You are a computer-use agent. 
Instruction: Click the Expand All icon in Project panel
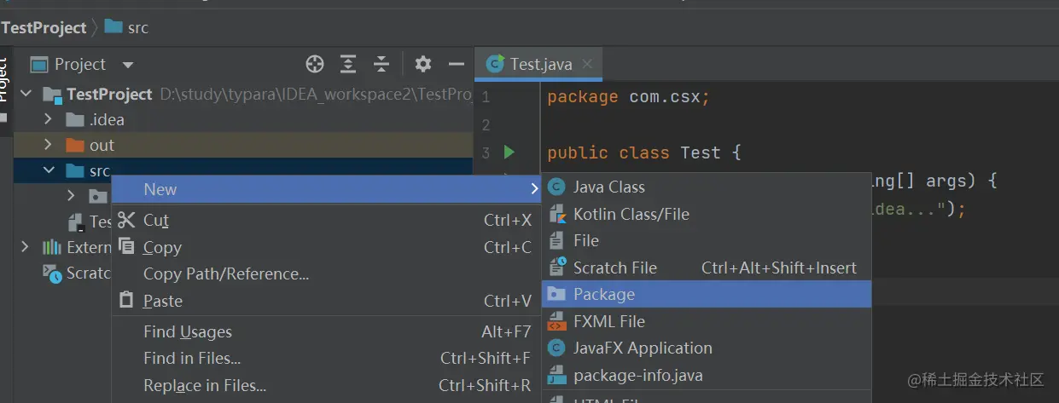click(x=348, y=64)
